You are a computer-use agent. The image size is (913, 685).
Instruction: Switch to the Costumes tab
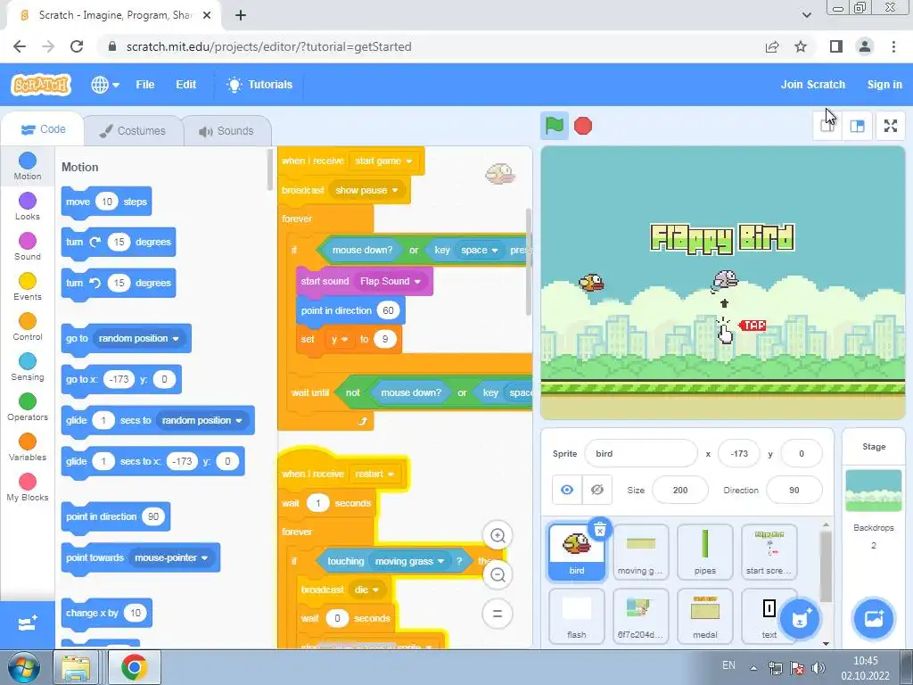coord(133,130)
